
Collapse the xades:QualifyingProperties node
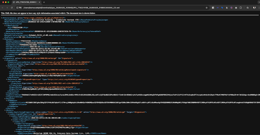7,112
